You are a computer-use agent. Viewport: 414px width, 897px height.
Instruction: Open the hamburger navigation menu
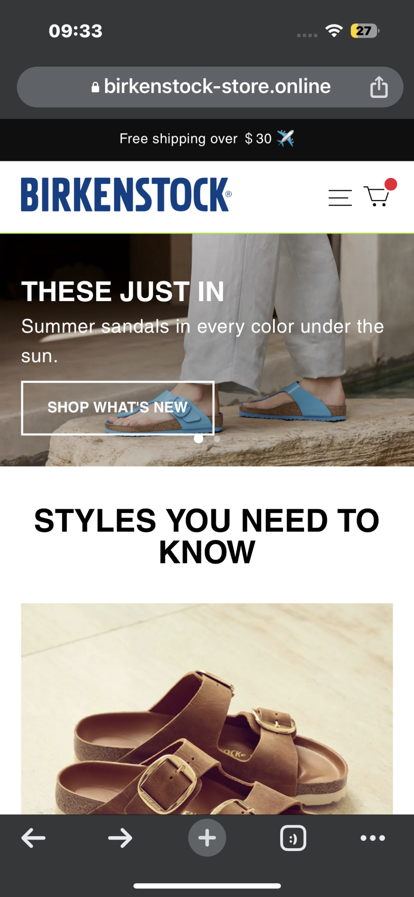click(340, 198)
